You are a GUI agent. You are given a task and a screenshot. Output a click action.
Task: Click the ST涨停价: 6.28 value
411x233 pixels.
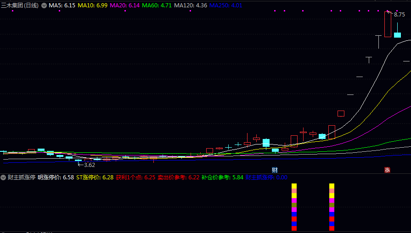95,178
